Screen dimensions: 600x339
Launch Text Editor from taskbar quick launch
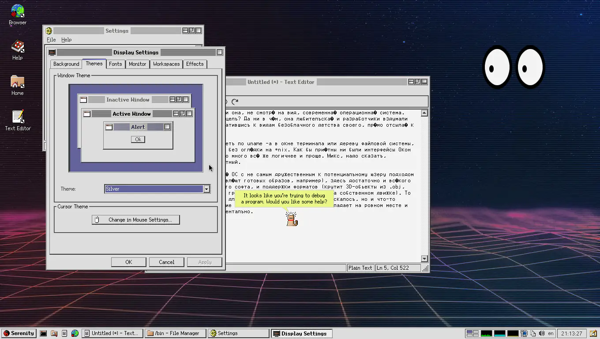click(x=64, y=333)
